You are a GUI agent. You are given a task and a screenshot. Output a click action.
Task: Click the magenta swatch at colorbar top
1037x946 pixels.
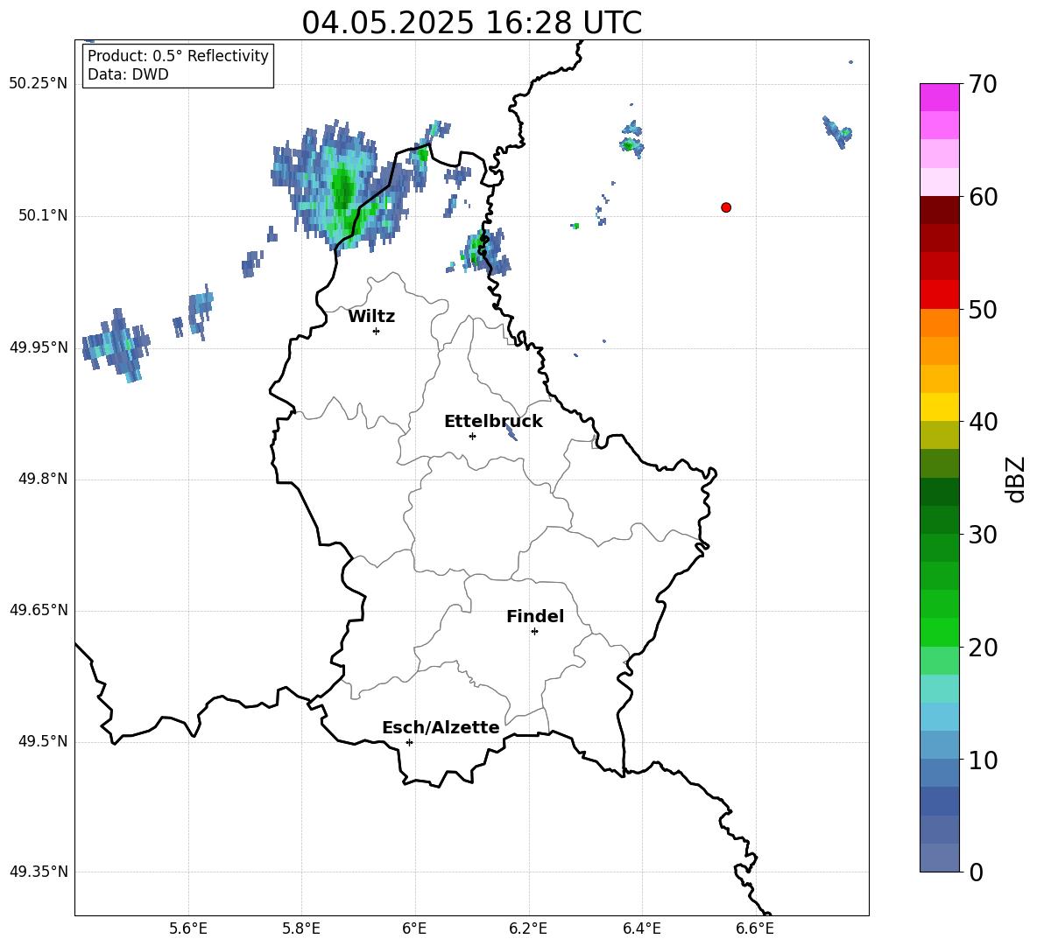click(x=939, y=97)
